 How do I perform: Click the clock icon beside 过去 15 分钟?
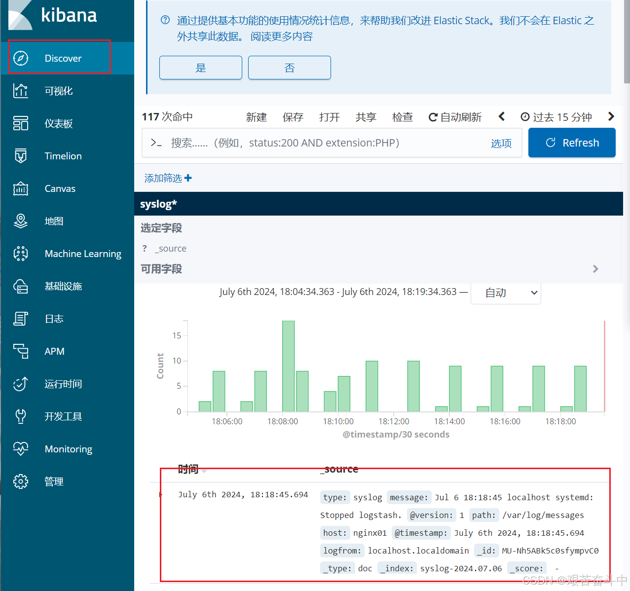[x=525, y=117]
